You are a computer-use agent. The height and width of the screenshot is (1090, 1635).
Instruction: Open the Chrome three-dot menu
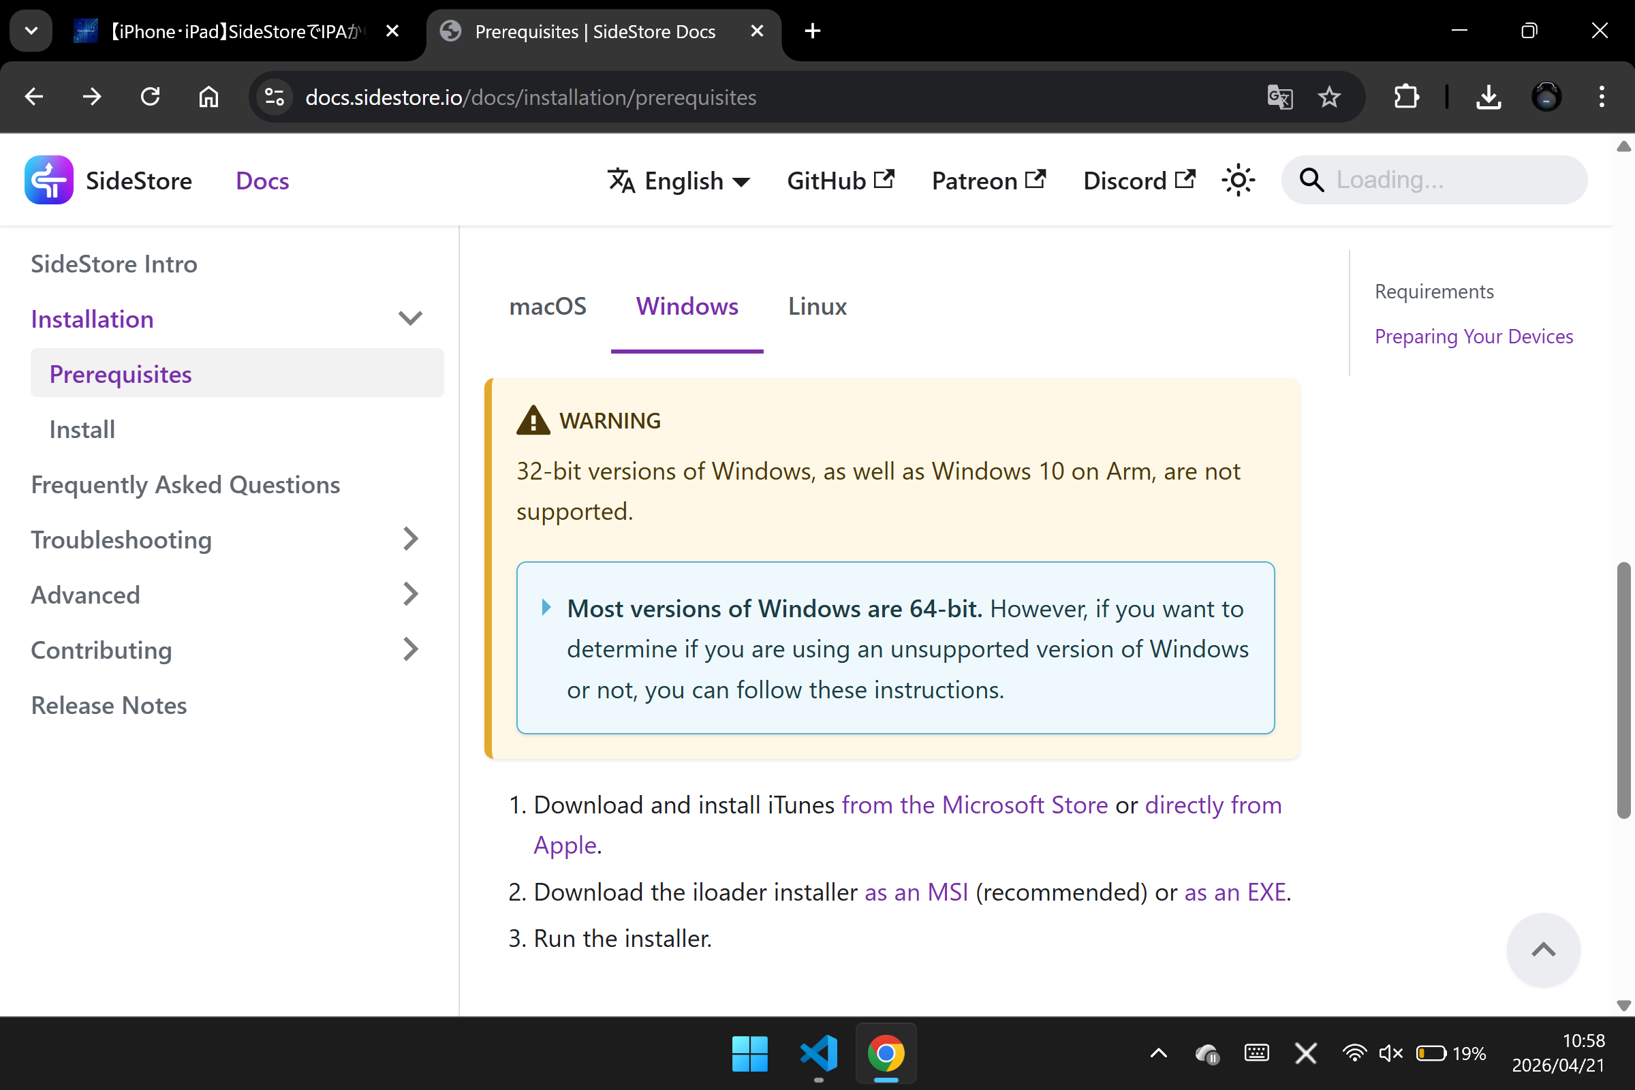pos(1602,97)
